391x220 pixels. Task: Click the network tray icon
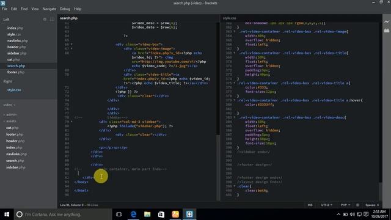point(359,215)
